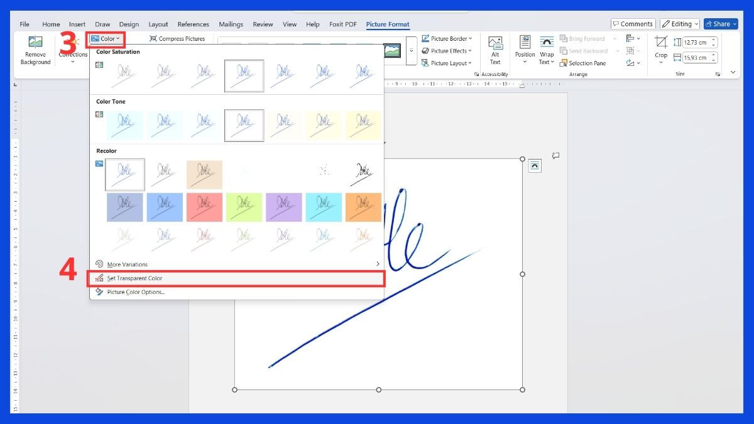754x424 pixels.
Task: Click the picture height input field
Action: click(694, 43)
